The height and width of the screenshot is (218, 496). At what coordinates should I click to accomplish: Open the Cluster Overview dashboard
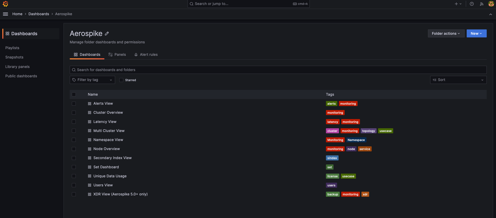(x=108, y=113)
